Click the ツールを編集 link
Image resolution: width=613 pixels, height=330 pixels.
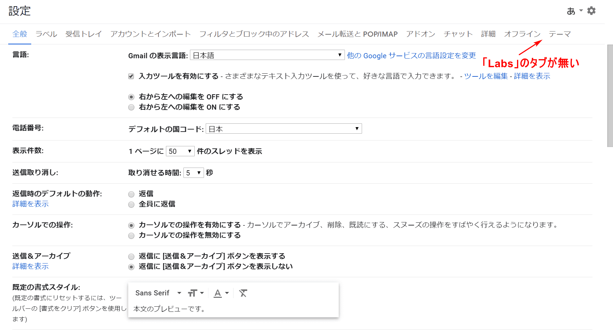[486, 76]
